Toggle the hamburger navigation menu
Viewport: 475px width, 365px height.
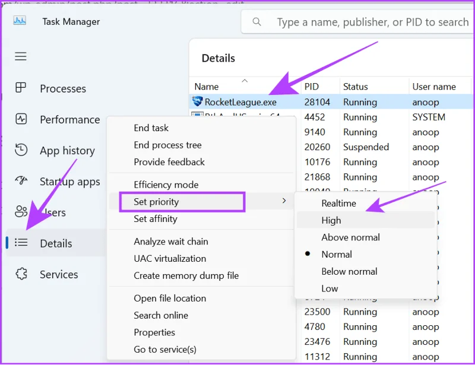coord(21,56)
